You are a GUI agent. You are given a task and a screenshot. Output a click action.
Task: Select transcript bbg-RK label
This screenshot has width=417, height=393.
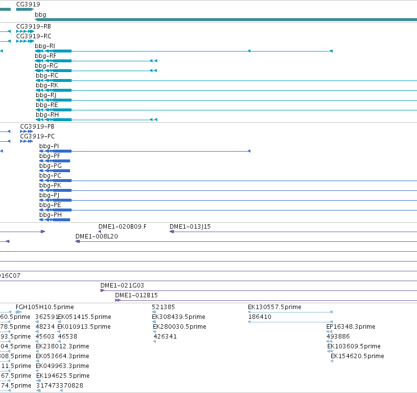coord(47,85)
